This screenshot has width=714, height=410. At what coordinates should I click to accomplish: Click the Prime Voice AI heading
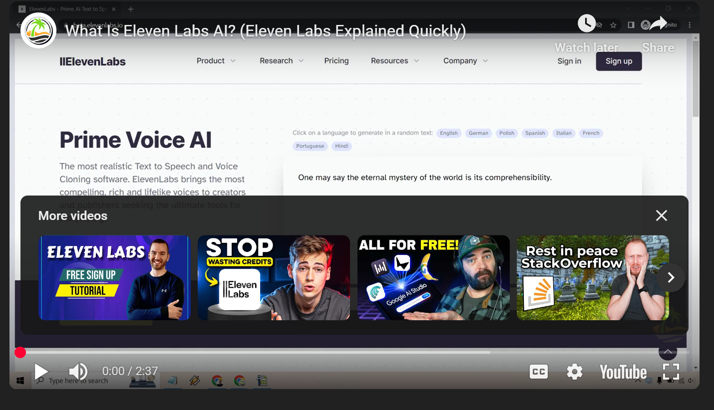135,140
